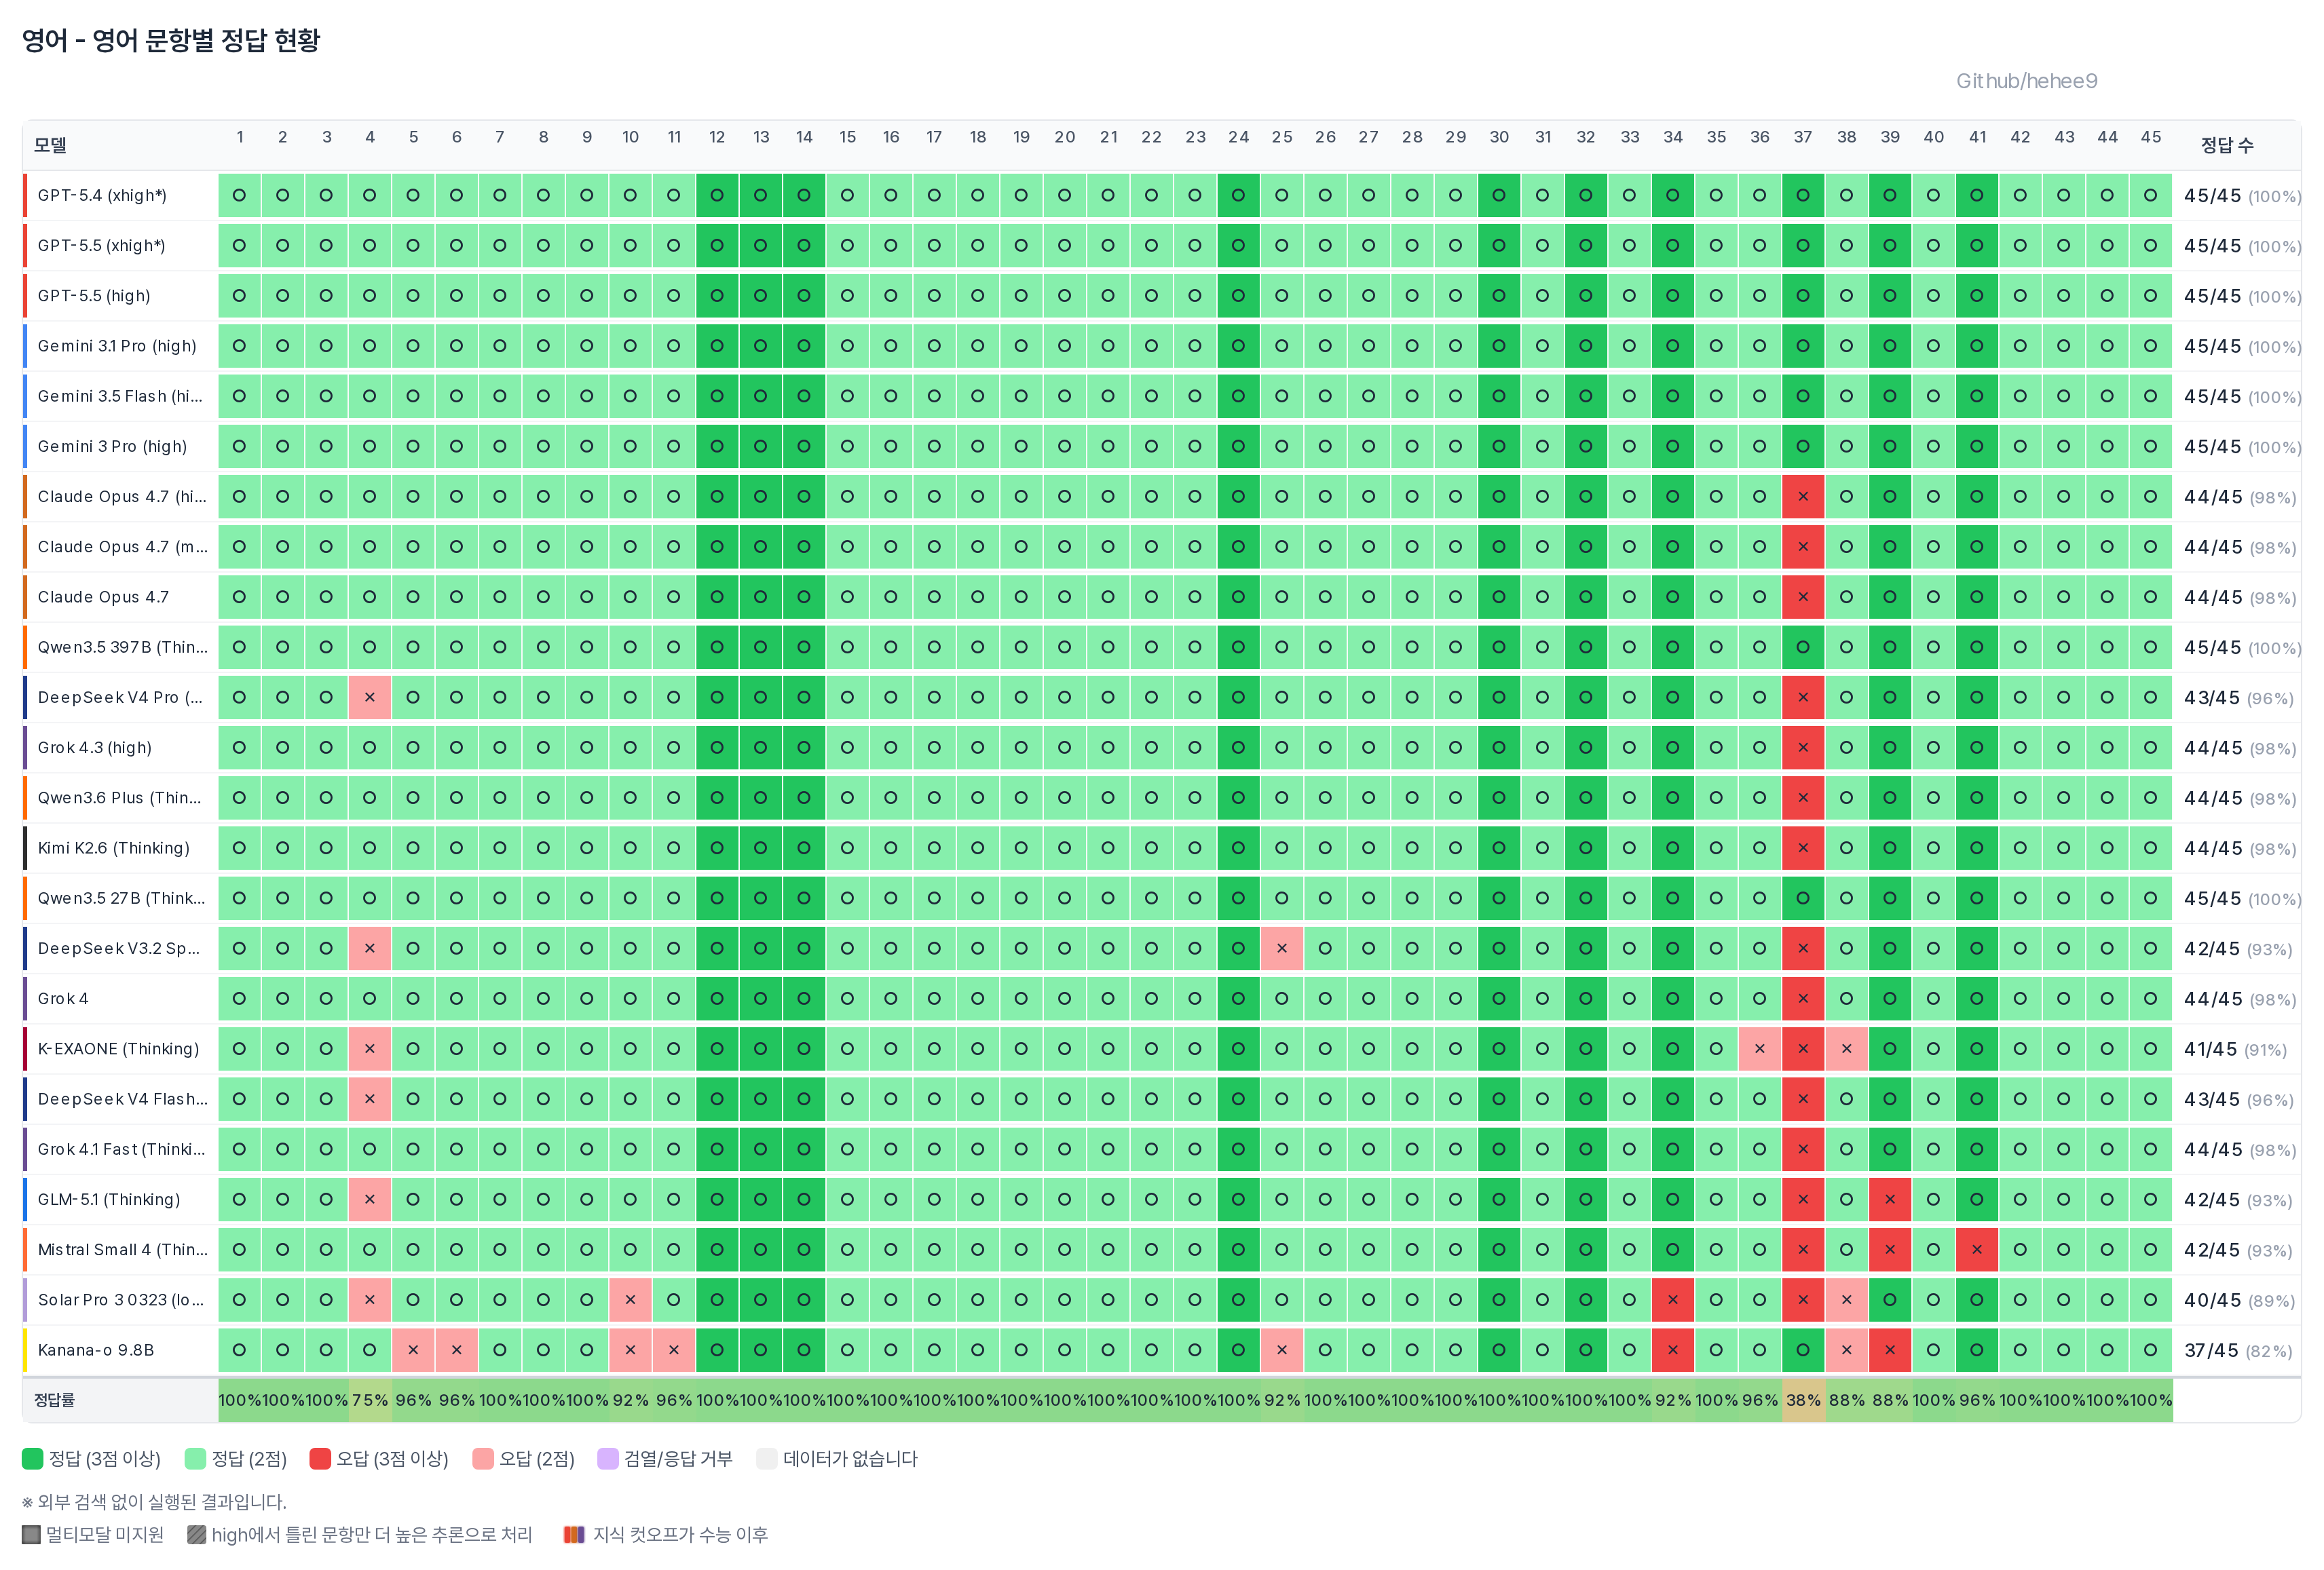2324x1570 pixels.
Task: Click the X mark for Qwen3.6 Plus question 37
Action: pos(1803,797)
